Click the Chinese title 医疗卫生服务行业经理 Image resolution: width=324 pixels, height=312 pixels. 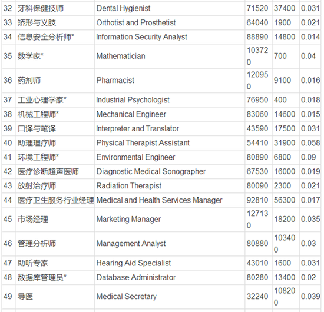(55, 200)
